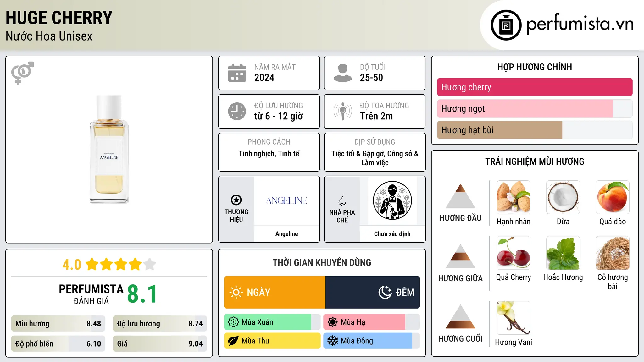Click the THỜI GIAN KHUYÊN DÙNG heading
Screen dimensions: 644x362
[x=322, y=262]
